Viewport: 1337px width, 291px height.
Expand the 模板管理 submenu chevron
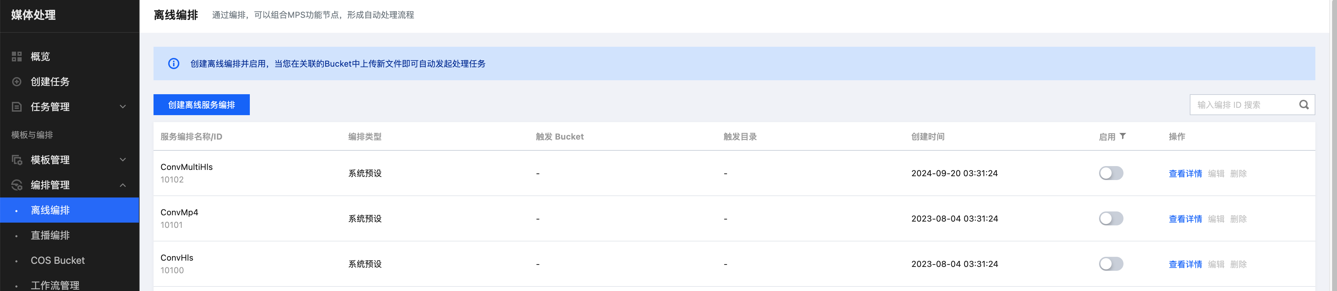point(123,160)
